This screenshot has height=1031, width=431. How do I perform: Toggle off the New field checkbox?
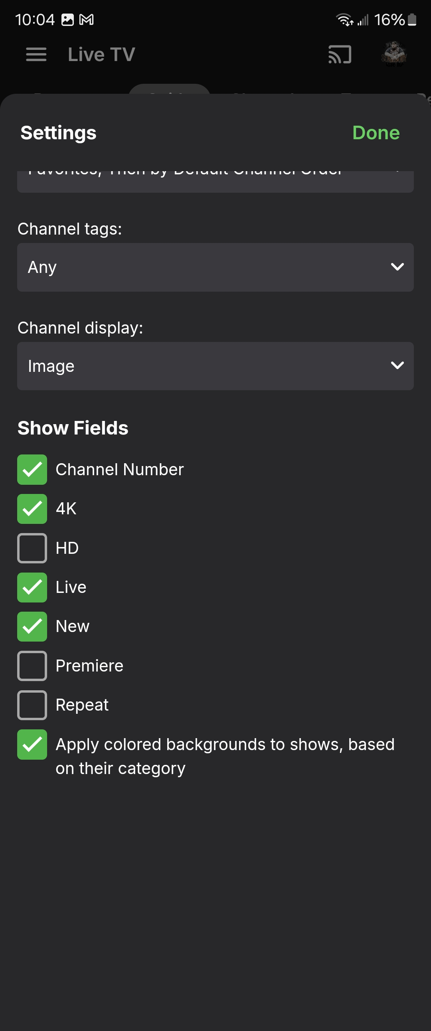pos(32,626)
